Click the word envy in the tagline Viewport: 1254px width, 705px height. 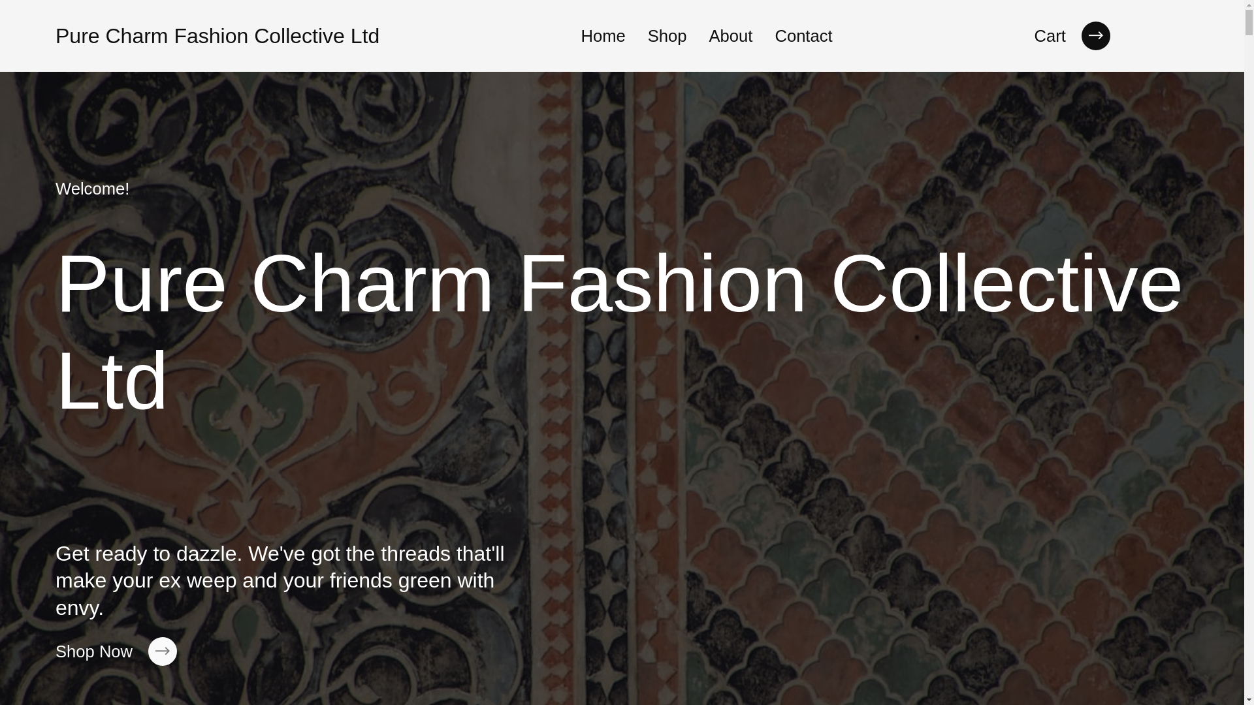77,608
